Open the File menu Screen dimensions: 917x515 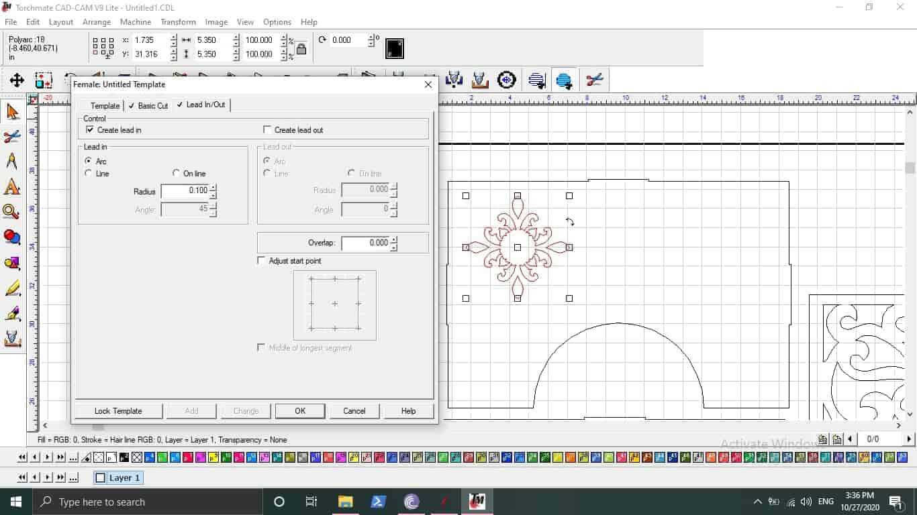click(x=11, y=22)
